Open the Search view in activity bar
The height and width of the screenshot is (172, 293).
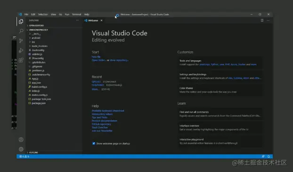coord(21,31)
